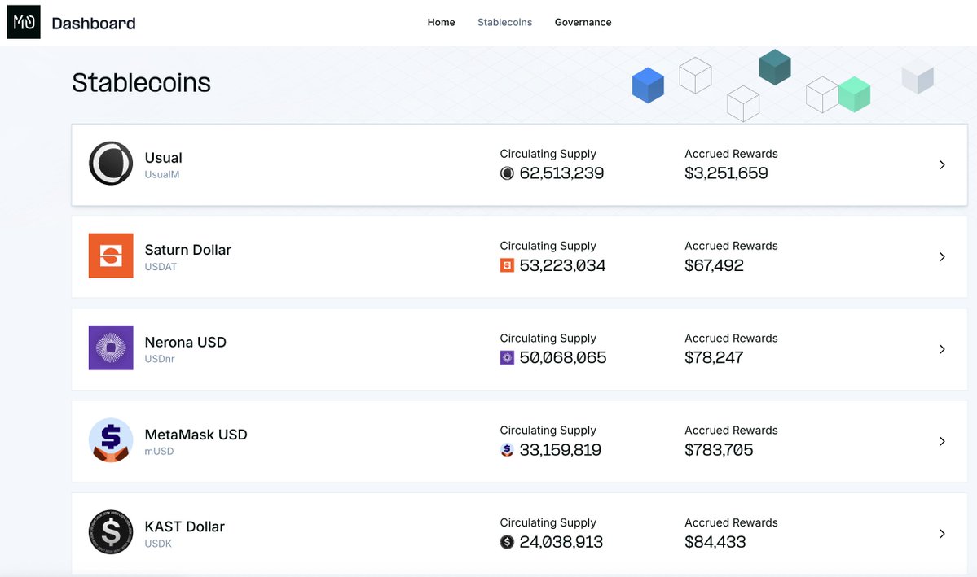Click Circulating Supply label in MetaMask USD row

click(x=548, y=430)
